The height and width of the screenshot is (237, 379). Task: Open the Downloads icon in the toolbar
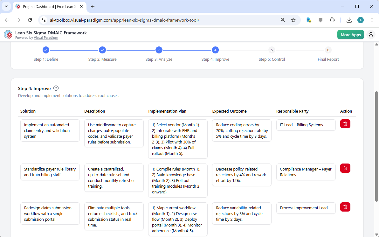click(349, 20)
